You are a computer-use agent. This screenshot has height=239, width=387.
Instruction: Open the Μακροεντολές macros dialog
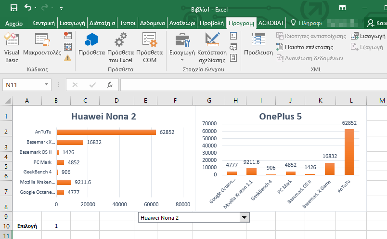coord(42,44)
